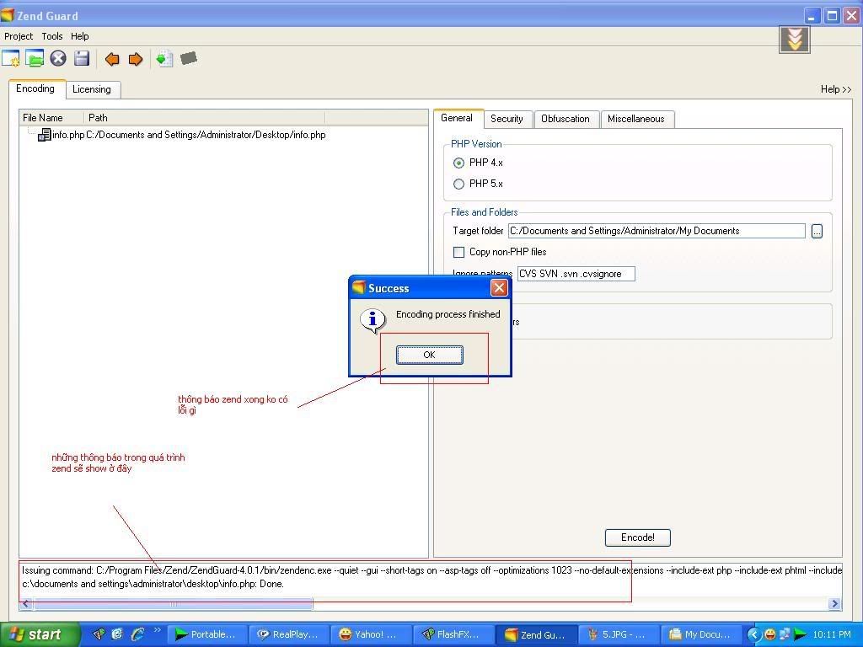Open the Miscellaneous settings tab
Image resolution: width=863 pixels, height=647 pixels.
635,119
